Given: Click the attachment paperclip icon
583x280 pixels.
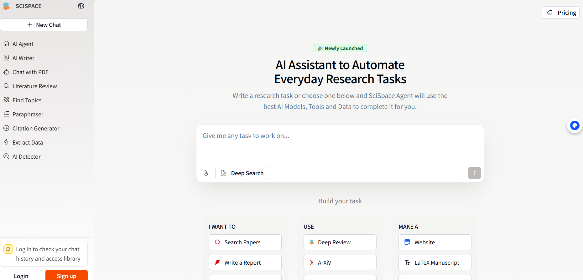Looking at the screenshot, I should (206, 173).
